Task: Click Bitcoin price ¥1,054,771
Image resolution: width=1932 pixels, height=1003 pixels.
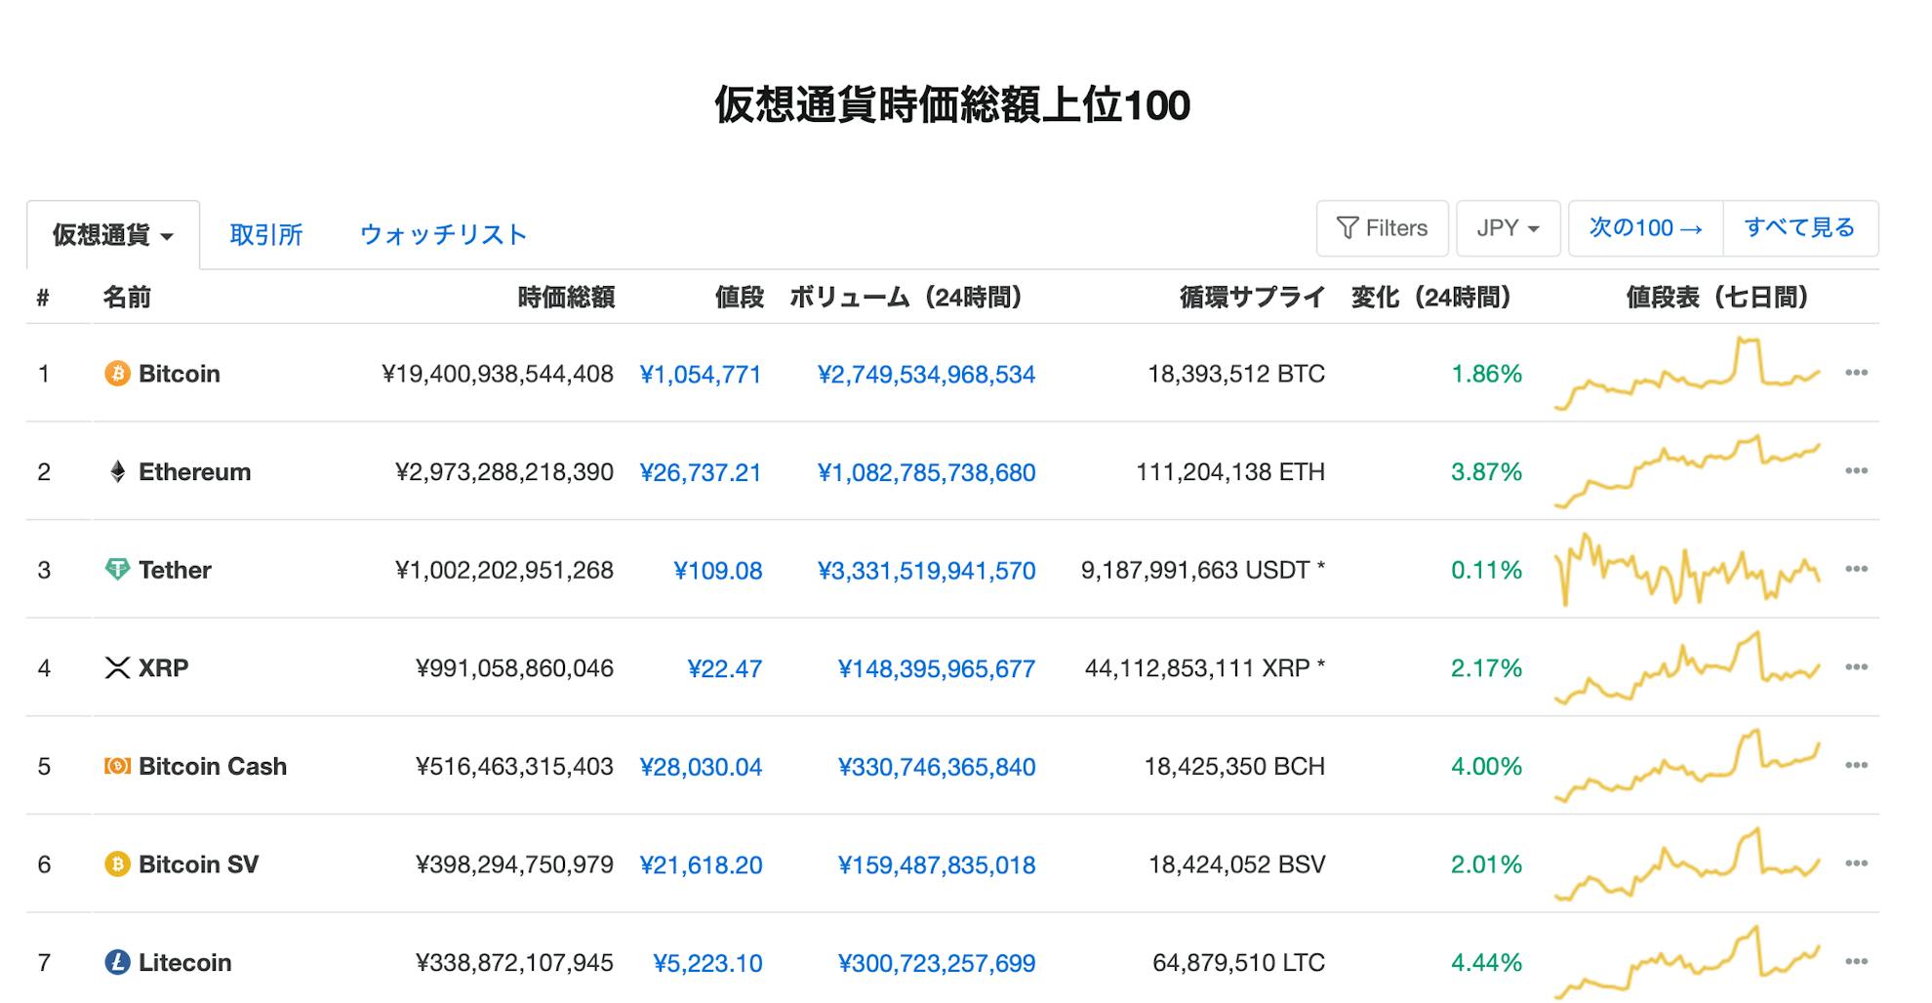Action: click(x=701, y=375)
